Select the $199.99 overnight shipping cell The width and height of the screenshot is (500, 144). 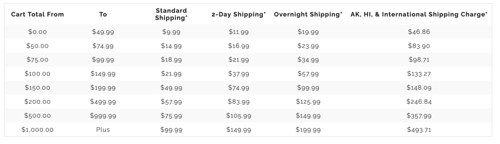(308, 130)
